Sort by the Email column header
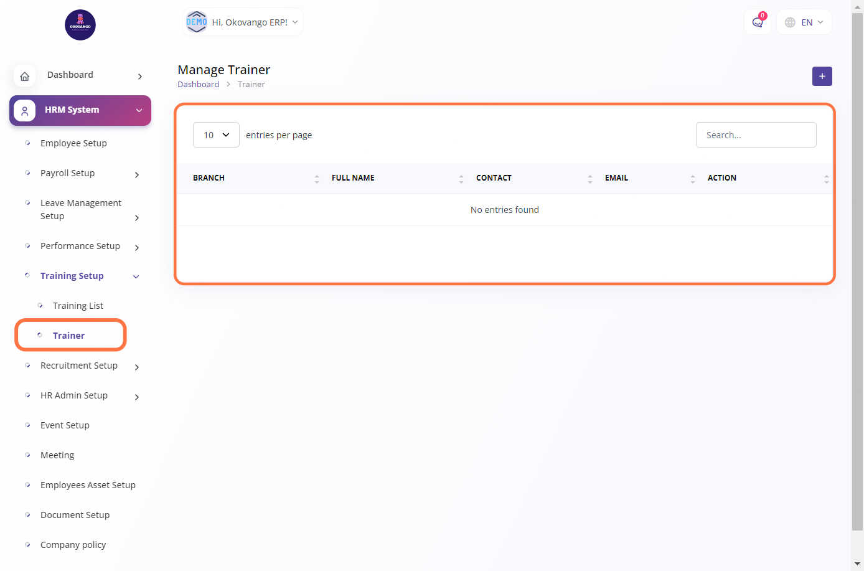The image size is (864, 571). (616, 178)
